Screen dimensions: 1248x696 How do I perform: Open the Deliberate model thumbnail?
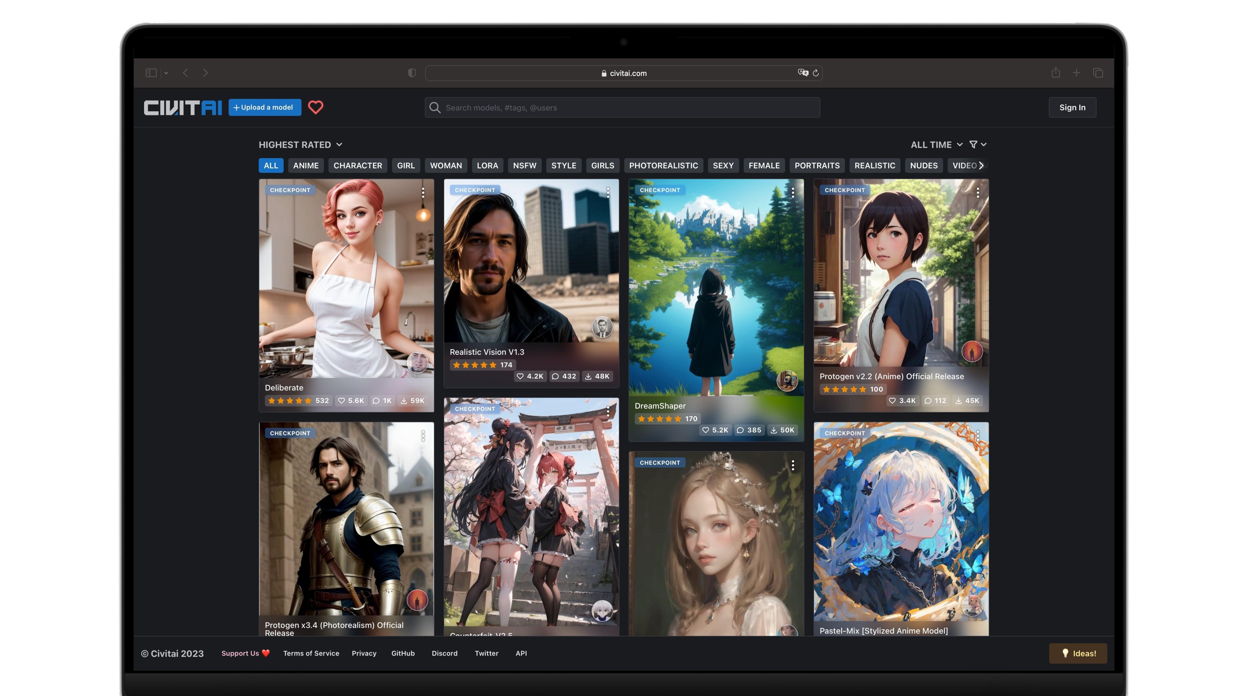[346, 278]
